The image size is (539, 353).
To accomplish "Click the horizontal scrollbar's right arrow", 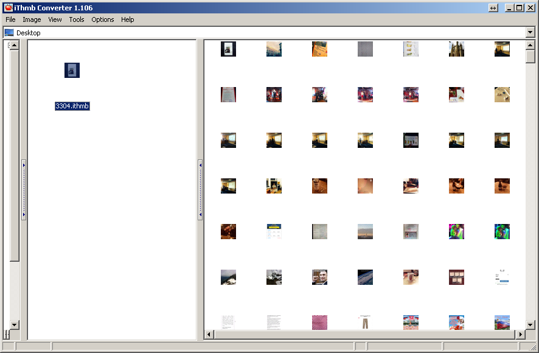I will (x=520, y=335).
